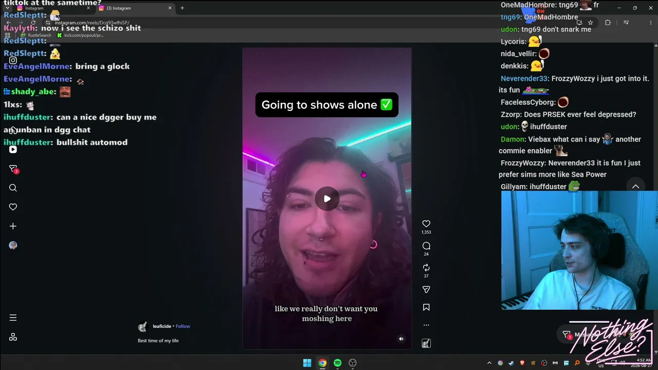Click the reel's 1,353 likes count
Image resolution: width=658 pixels, height=370 pixels.
(426, 232)
